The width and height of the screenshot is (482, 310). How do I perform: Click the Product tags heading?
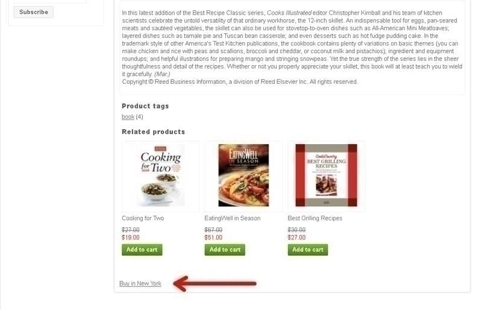click(145, 106)
